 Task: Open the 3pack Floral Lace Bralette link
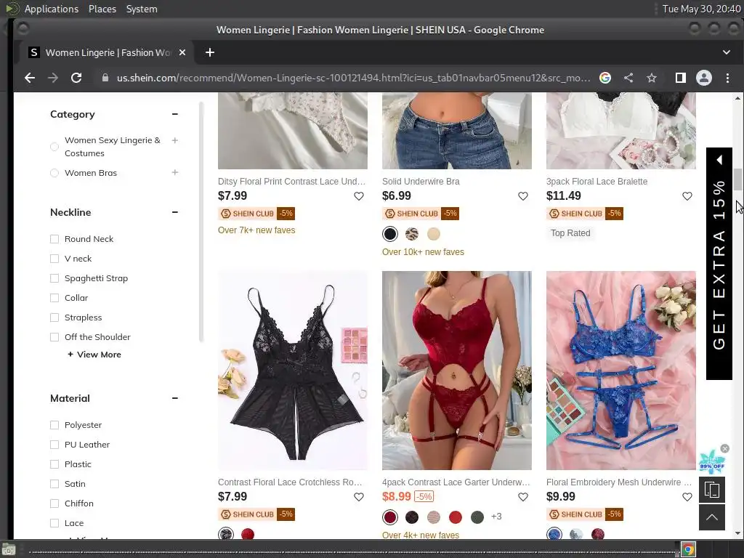click(x=597, y=181)
